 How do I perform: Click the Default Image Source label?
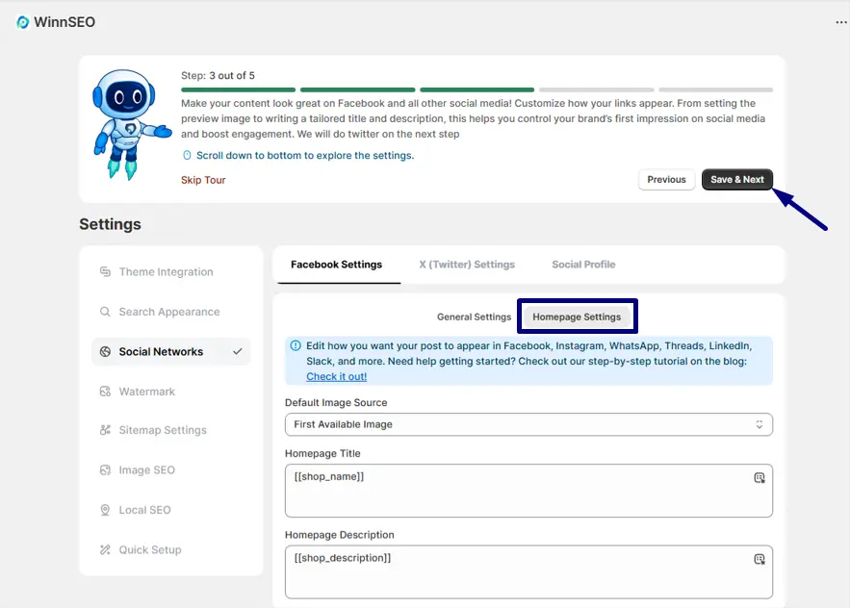[336, 403]
